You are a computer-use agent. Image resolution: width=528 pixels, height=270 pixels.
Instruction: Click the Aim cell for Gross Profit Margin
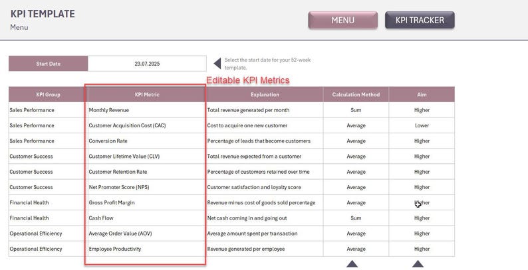[x=422, y=203]
